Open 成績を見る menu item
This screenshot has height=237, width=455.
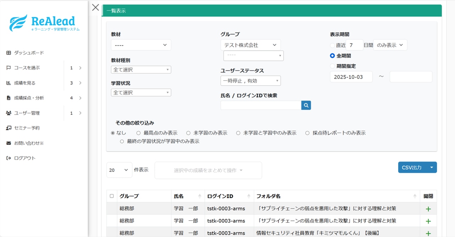click(x=25, y=83)
